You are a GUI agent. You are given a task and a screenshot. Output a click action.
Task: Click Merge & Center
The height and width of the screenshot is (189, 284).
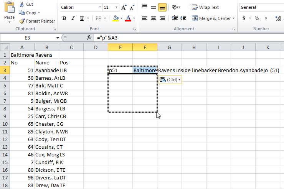(211, 18)
